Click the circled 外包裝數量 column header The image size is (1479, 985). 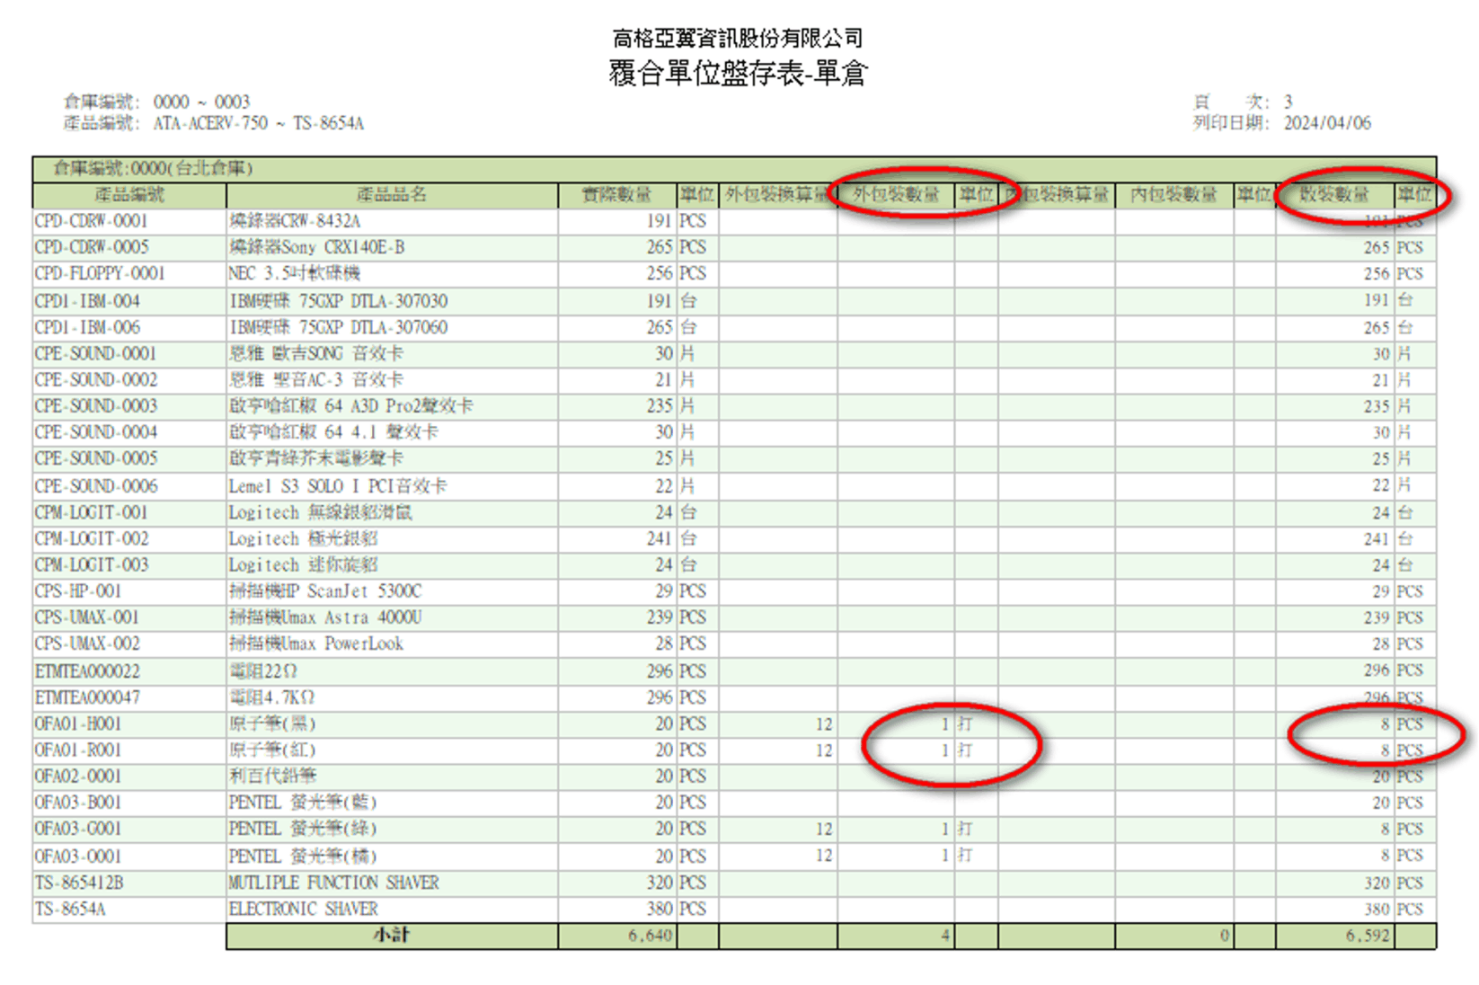click(895, 195)
